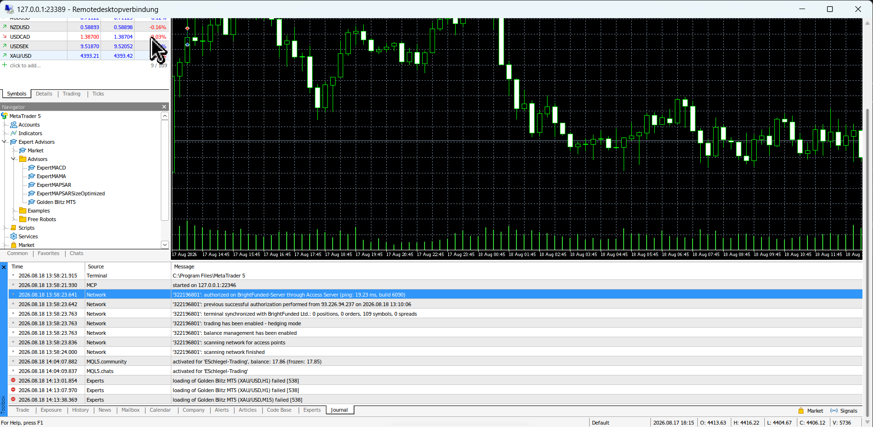873x427 pixels.
Task: Click the Free Robots folder icon
Action: click(x=22, y=219)
